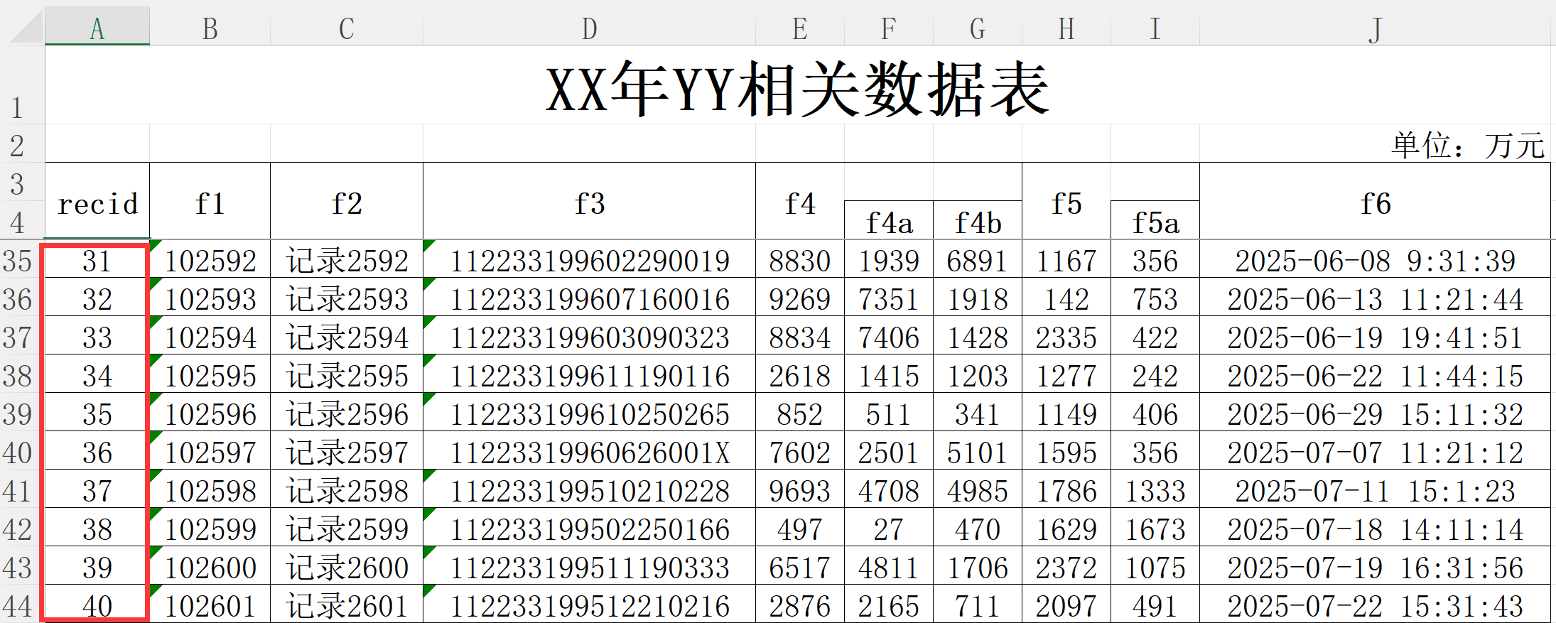Select the f1 cell showing 102600

tap(210, 568)
